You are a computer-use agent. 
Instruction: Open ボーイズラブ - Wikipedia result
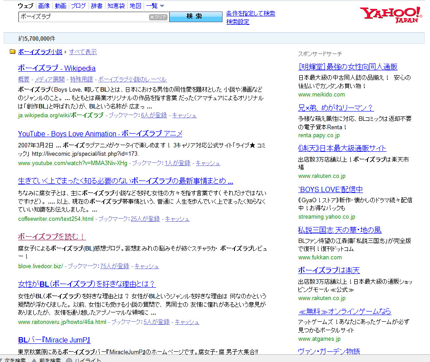57,68
